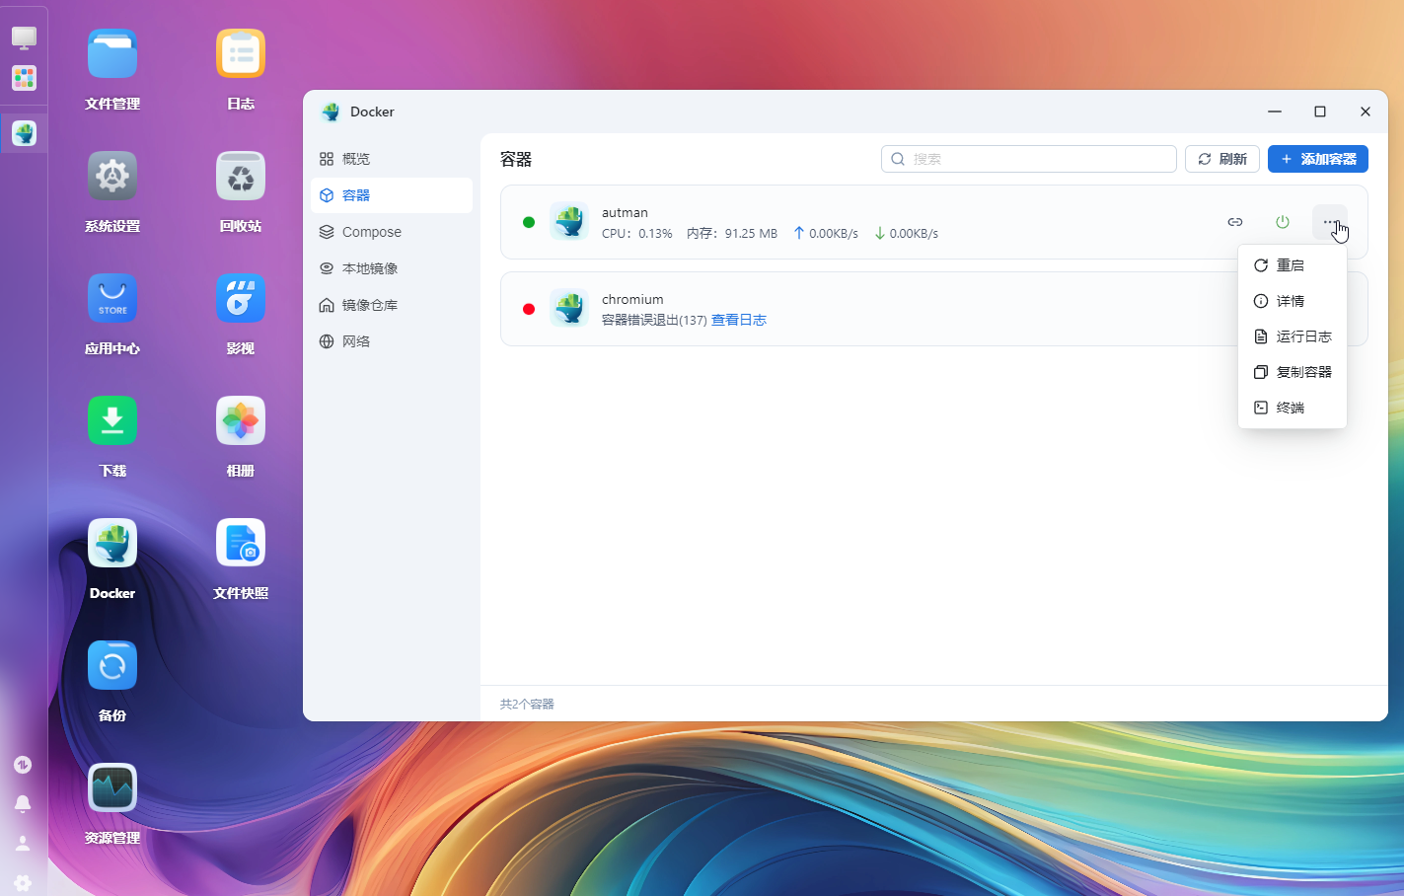
Task: Open 终端 from the context menu
Action: tap(1291, 408)
